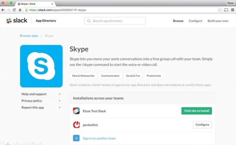
Task: Select the Productivity category tag
Action: (154, 76)
